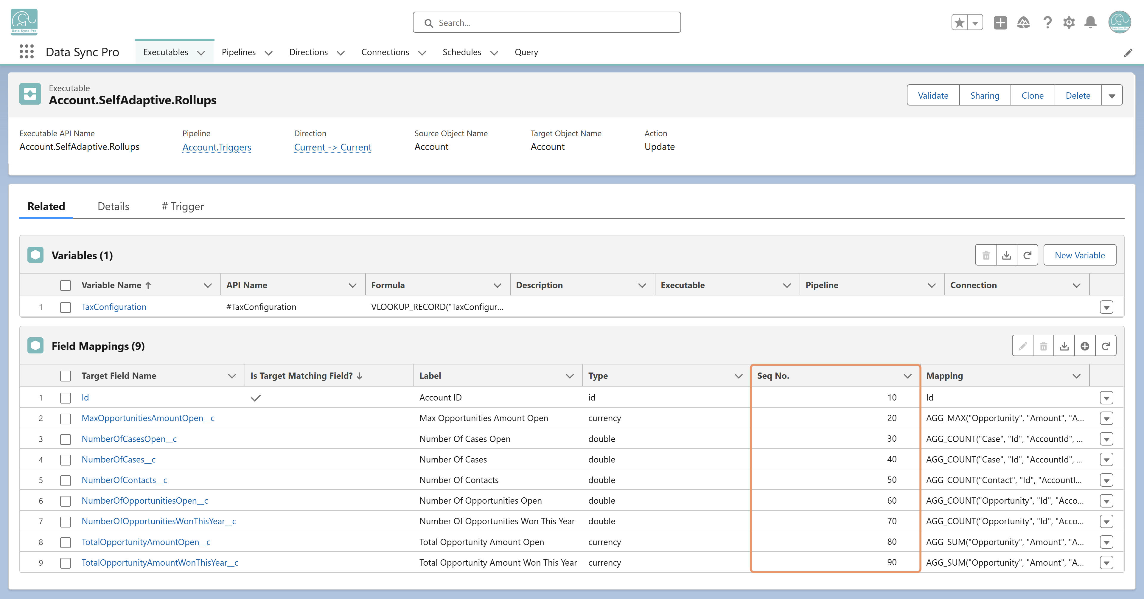Open the # Trigger tab
The image size is (1144, 599).
183,206
